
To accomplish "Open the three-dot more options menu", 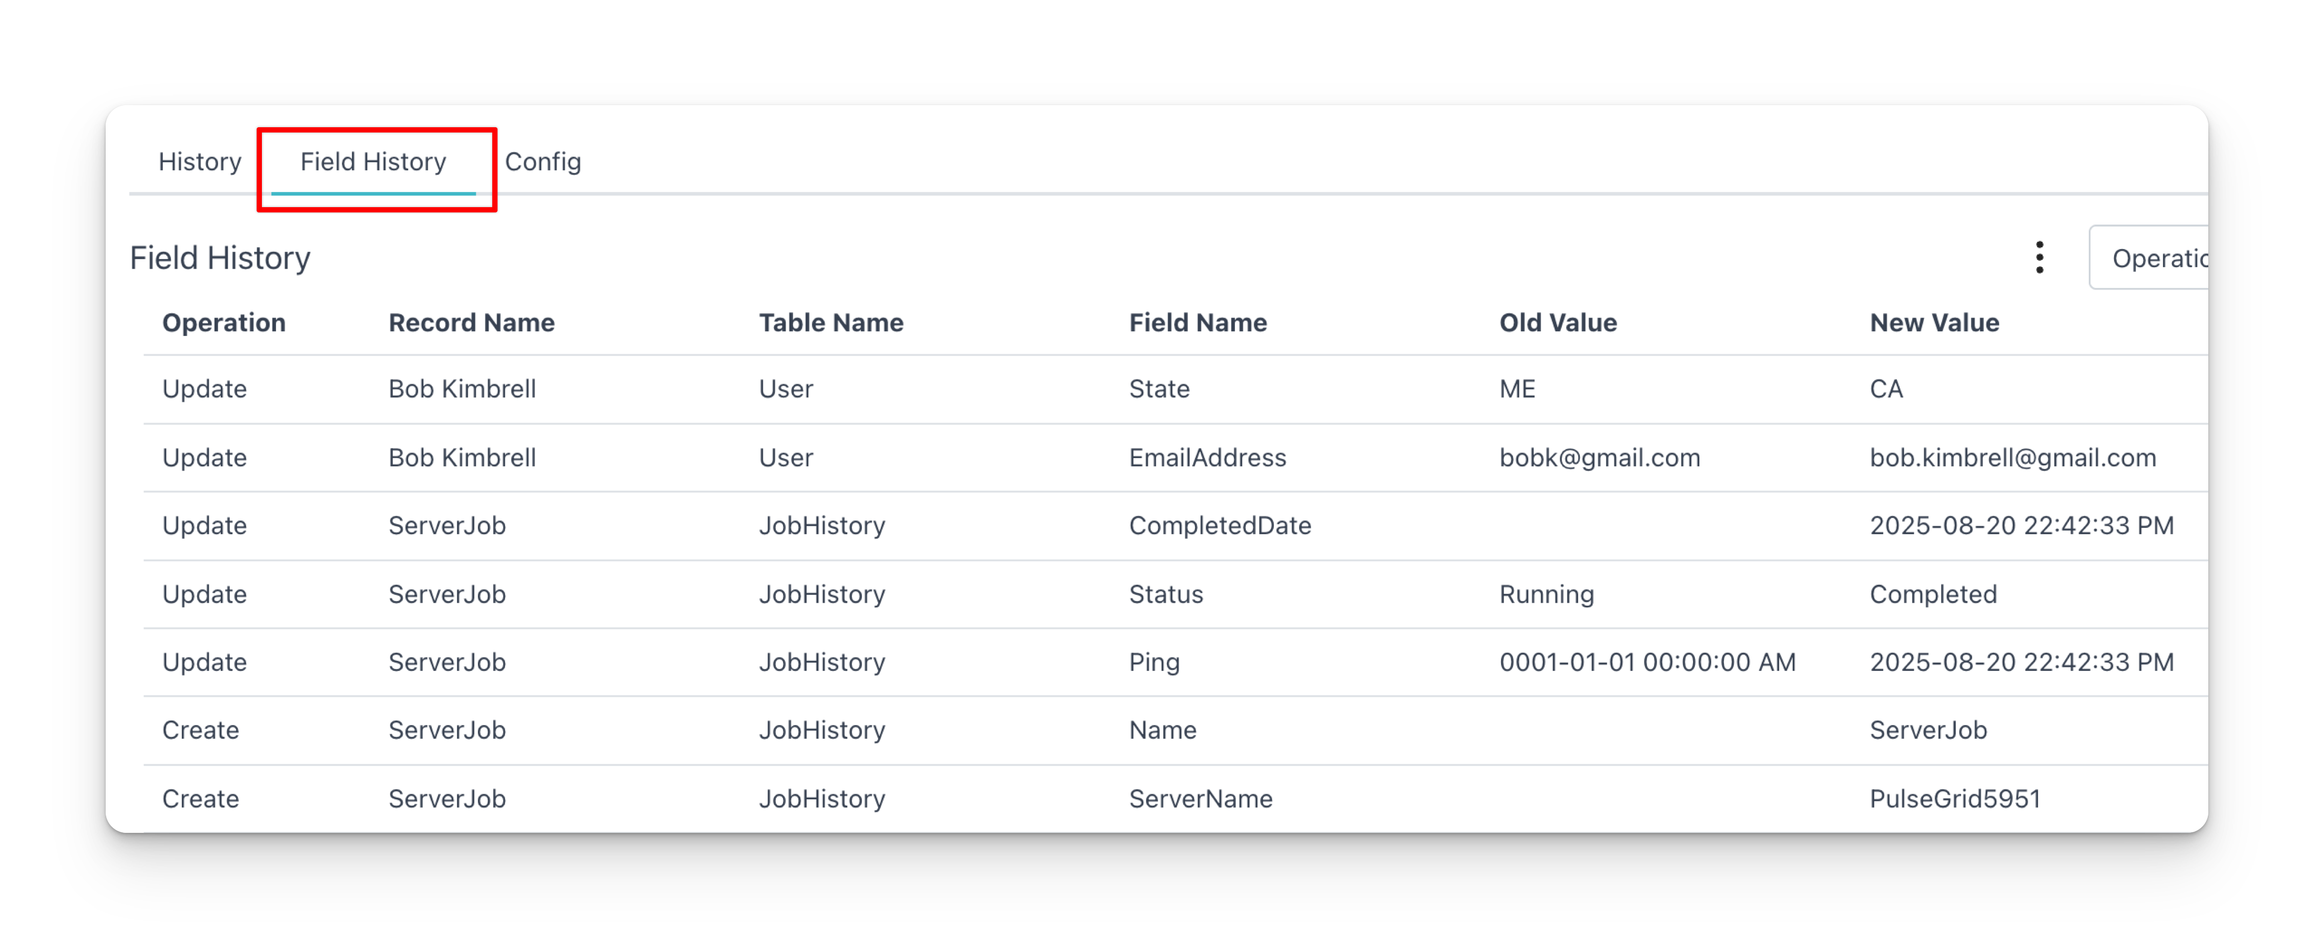I will point(2039,258).
